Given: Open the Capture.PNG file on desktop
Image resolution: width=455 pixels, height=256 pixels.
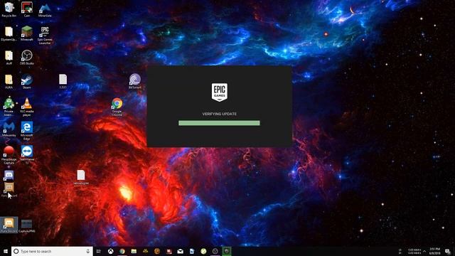Looking at the screenshot, I should pos(27,226).
